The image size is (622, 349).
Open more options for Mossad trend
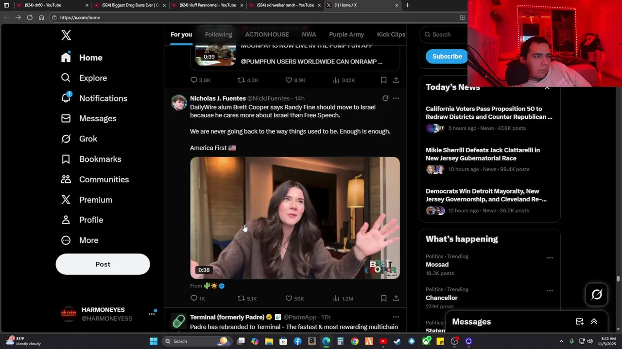click(550, 258)
